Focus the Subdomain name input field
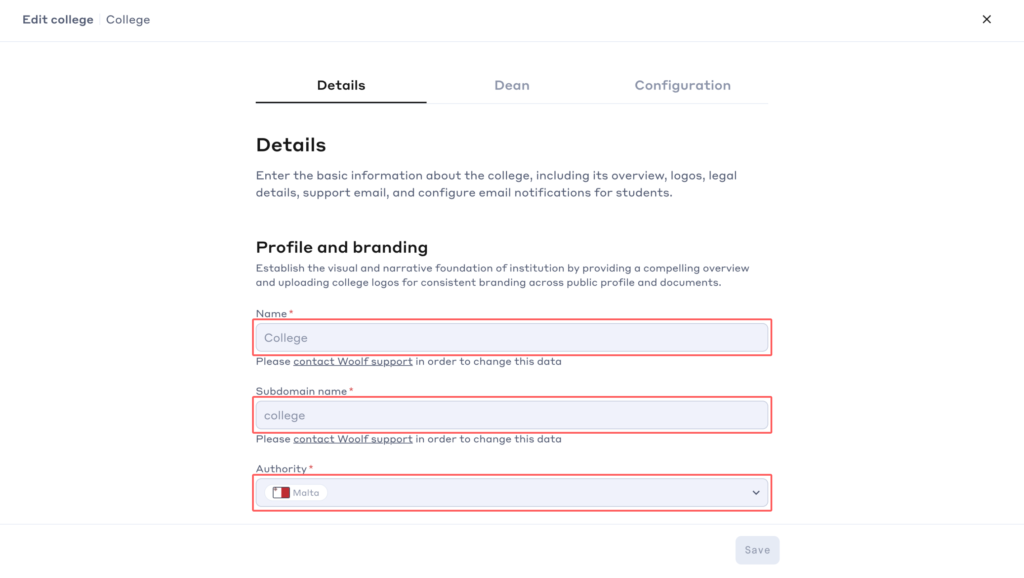Image resolution: width=1024 pixels, height=578 pixels. click(x=512, y=415)
